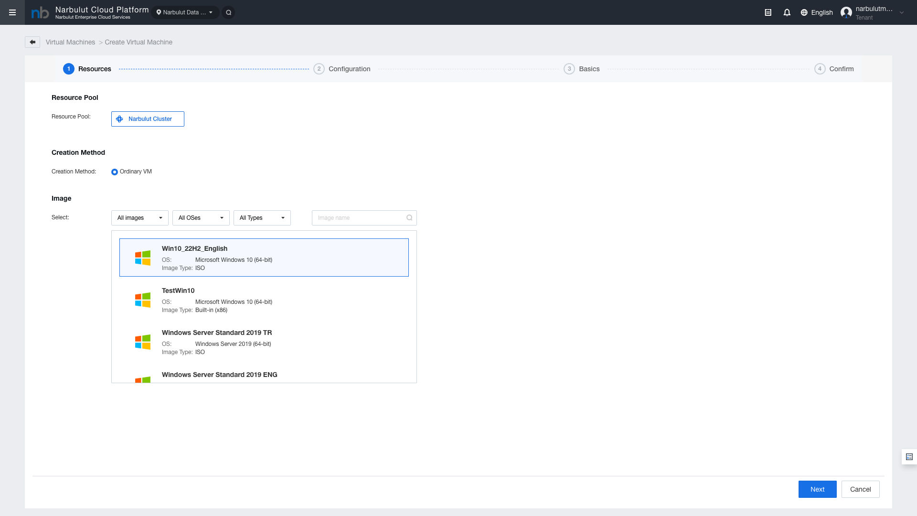Open the All Types filter dropdown
Screen dimensions: 917x516
point(262,218)
